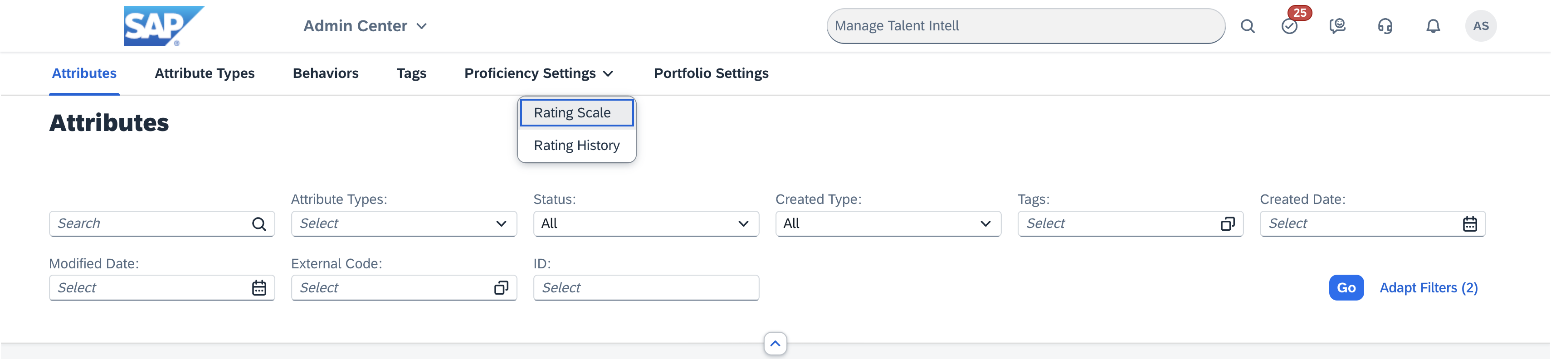Open the search magnifier in the header

point(1247,26)
